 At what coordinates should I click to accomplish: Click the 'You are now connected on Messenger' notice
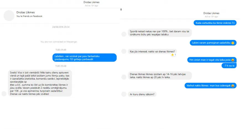pyautogui.click(x=59, y=42)
